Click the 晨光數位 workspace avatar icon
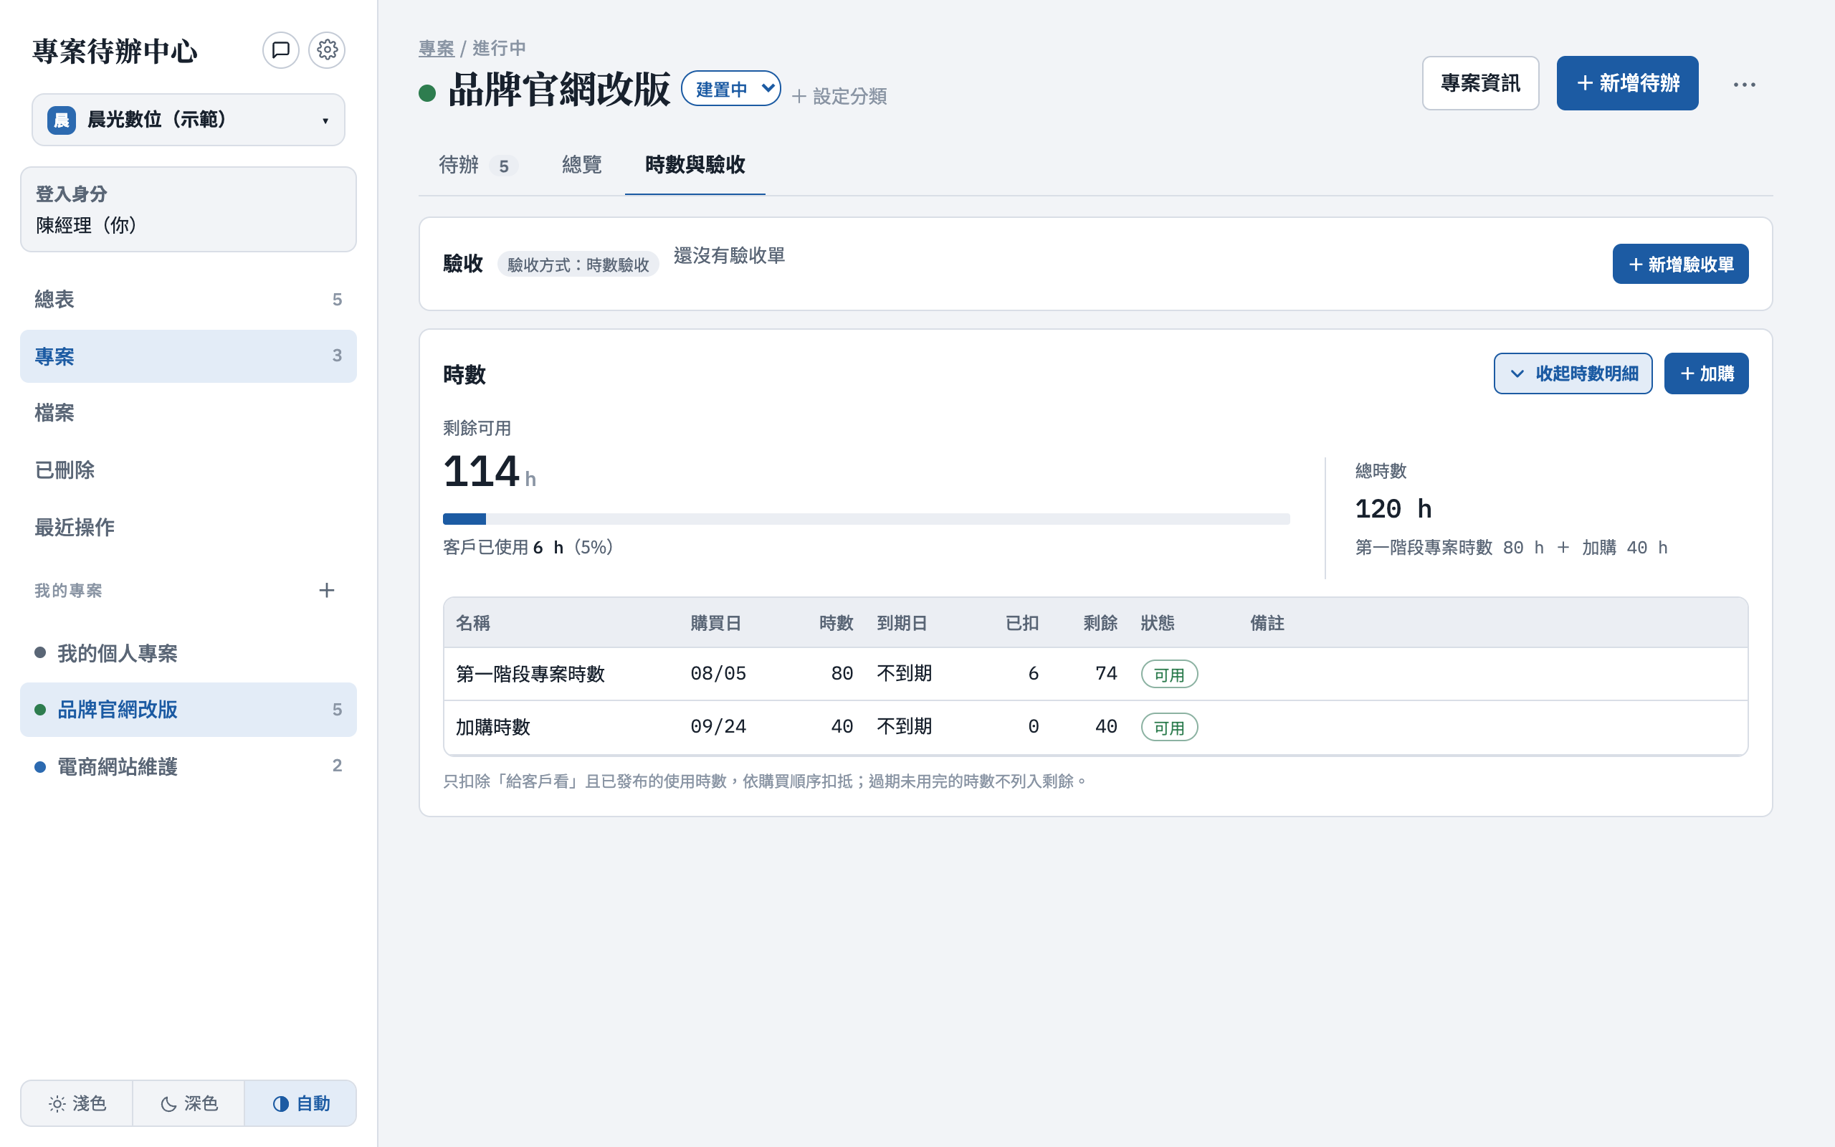1835x1147 pixels. [x=62, y=120]
